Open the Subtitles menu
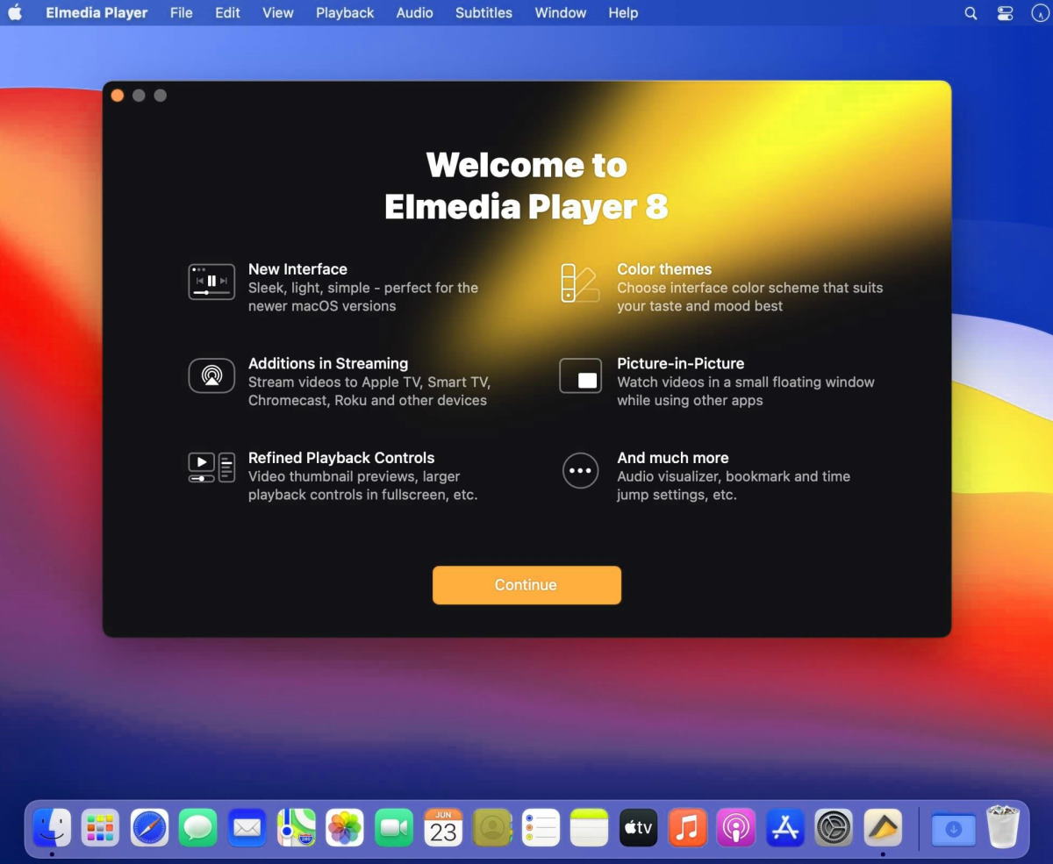The width and height of the screenshot is (1053, 864). coord(484,13)
